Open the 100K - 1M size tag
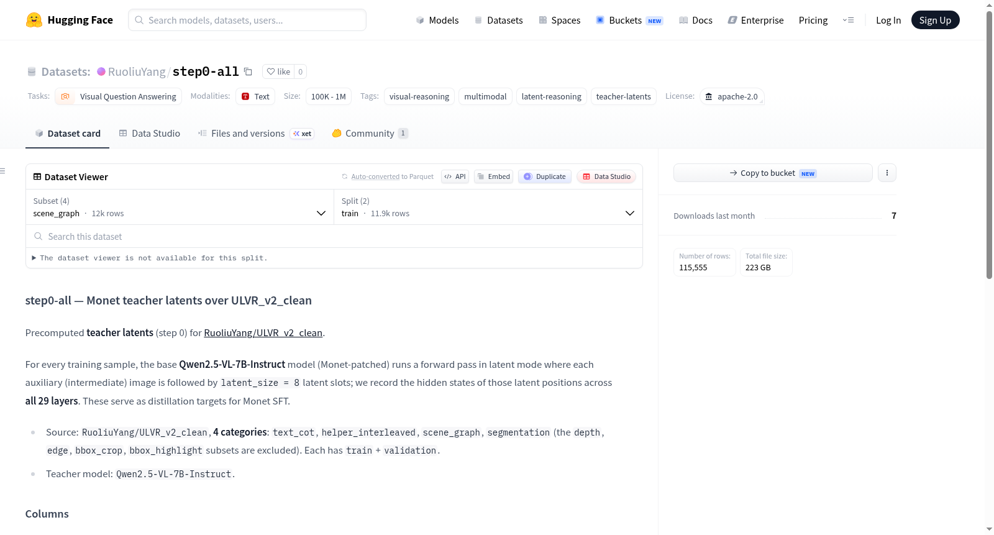 (329, 96)
